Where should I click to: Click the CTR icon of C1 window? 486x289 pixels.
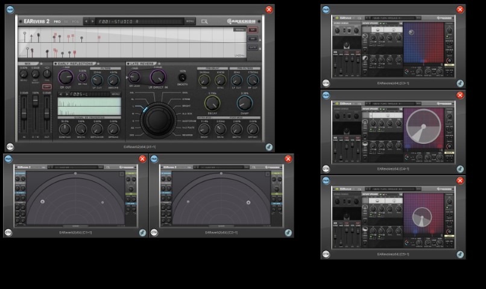pos(8,232)
